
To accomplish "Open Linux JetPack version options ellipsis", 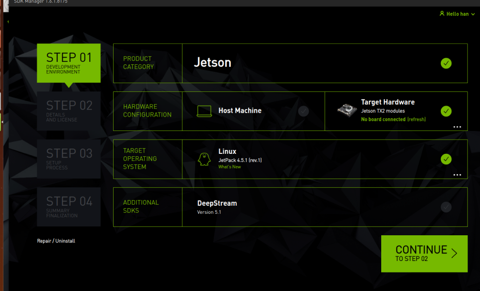I will (457, 175).
